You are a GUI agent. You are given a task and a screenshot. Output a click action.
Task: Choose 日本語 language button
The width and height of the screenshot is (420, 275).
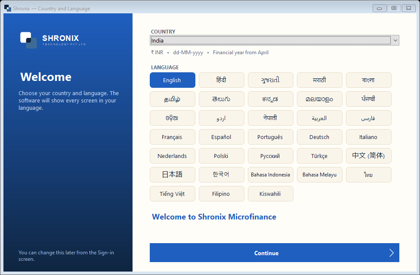[173, 175]
